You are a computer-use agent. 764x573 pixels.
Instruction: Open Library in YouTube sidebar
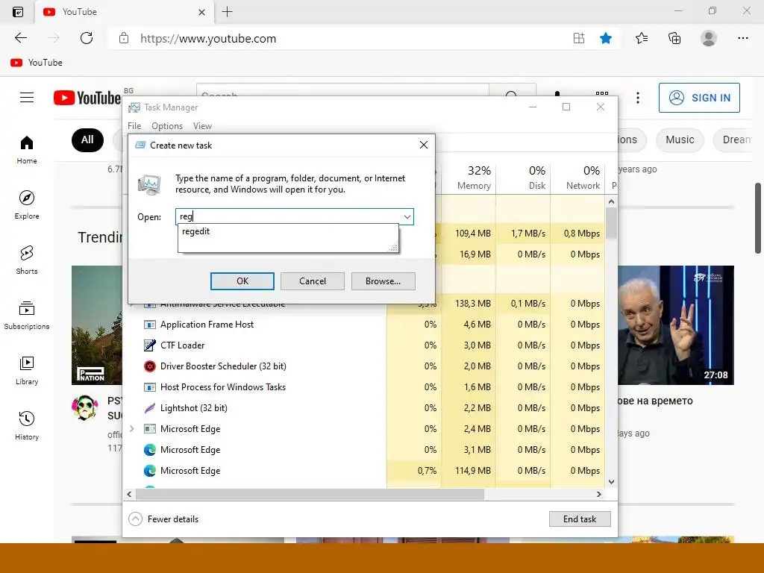27,370
